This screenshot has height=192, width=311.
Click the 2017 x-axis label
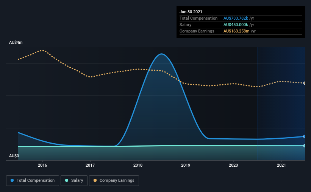(x=90, y=165)
